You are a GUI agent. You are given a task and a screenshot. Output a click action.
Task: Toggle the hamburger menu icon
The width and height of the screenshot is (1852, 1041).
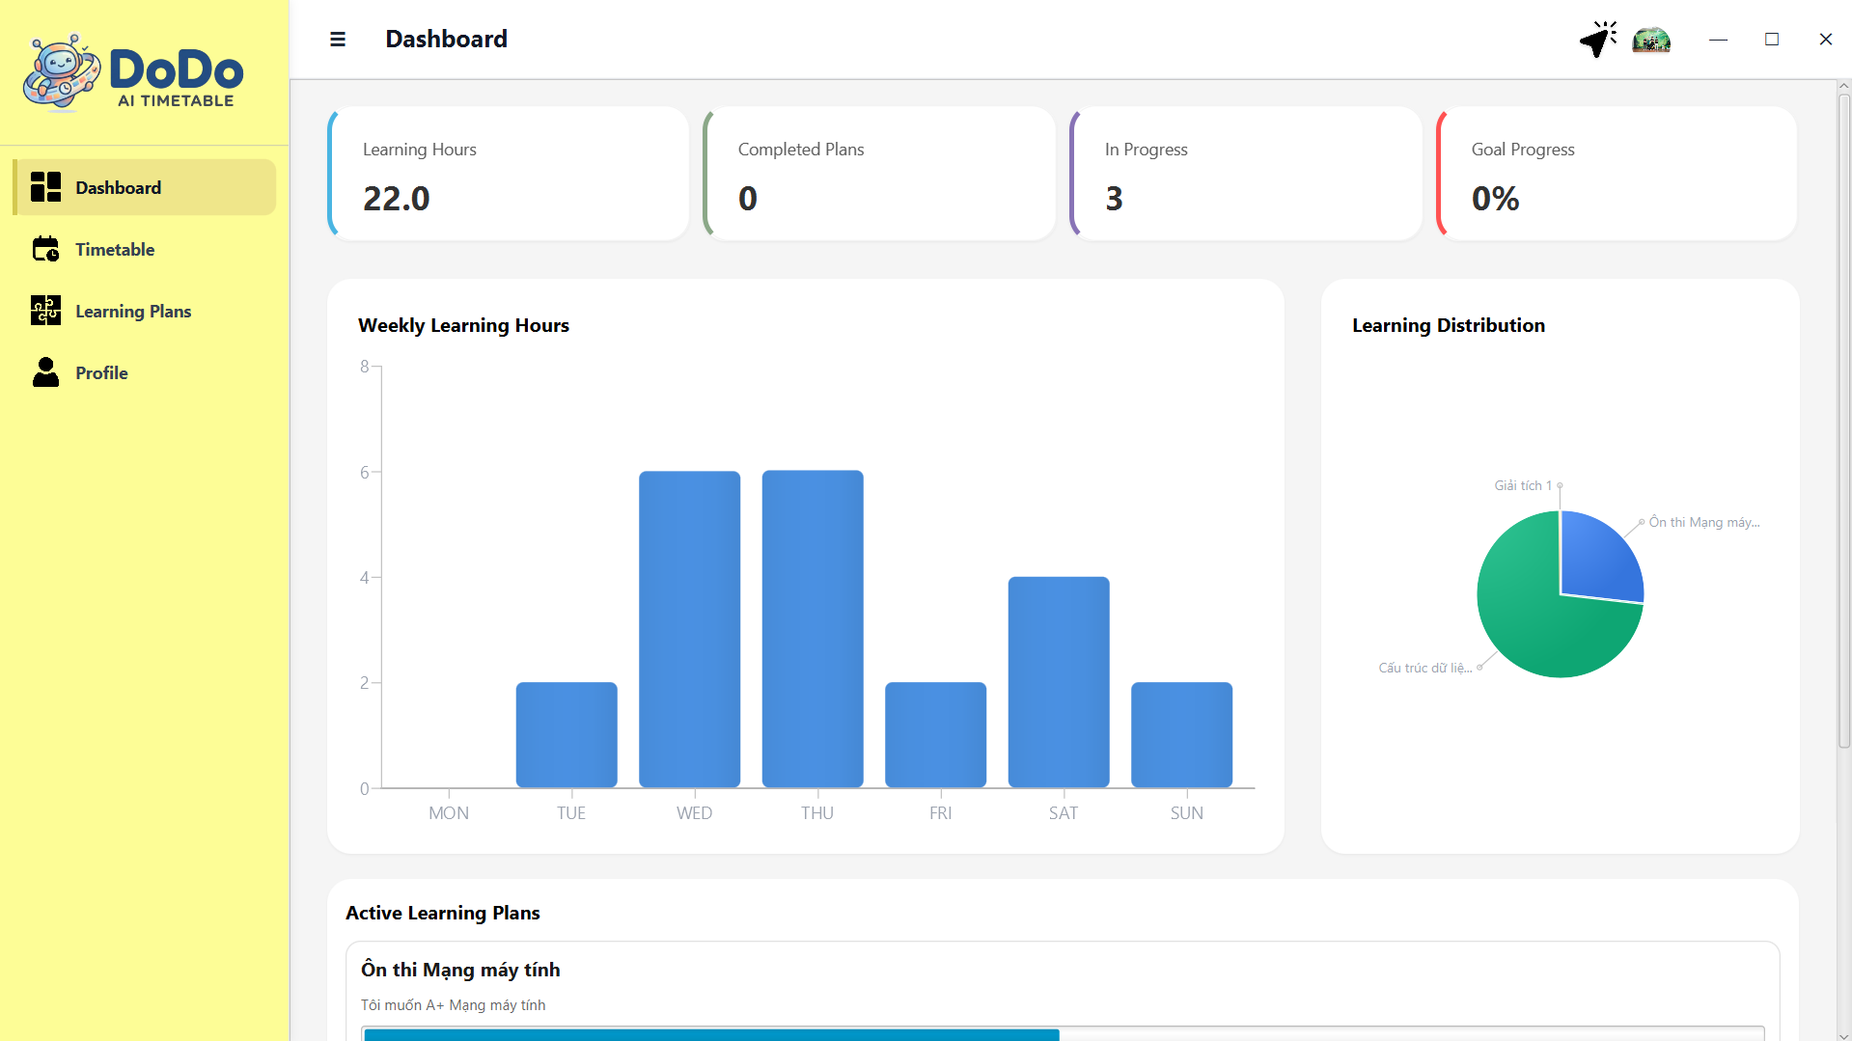[x=338, y=40]
